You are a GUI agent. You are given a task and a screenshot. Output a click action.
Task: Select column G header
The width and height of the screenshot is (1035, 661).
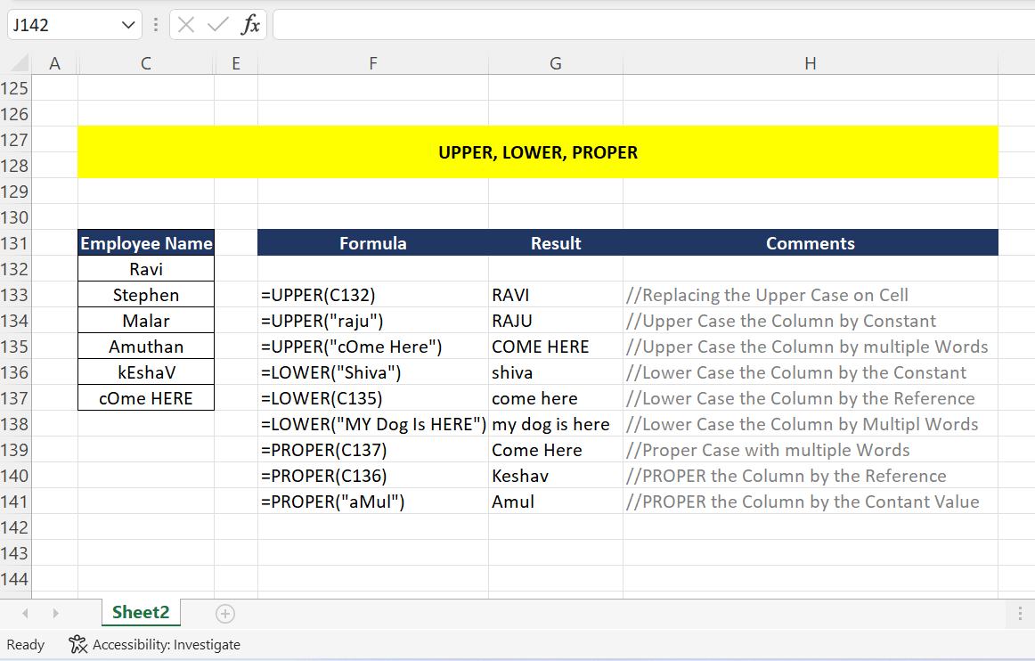(x=556, y=63)
